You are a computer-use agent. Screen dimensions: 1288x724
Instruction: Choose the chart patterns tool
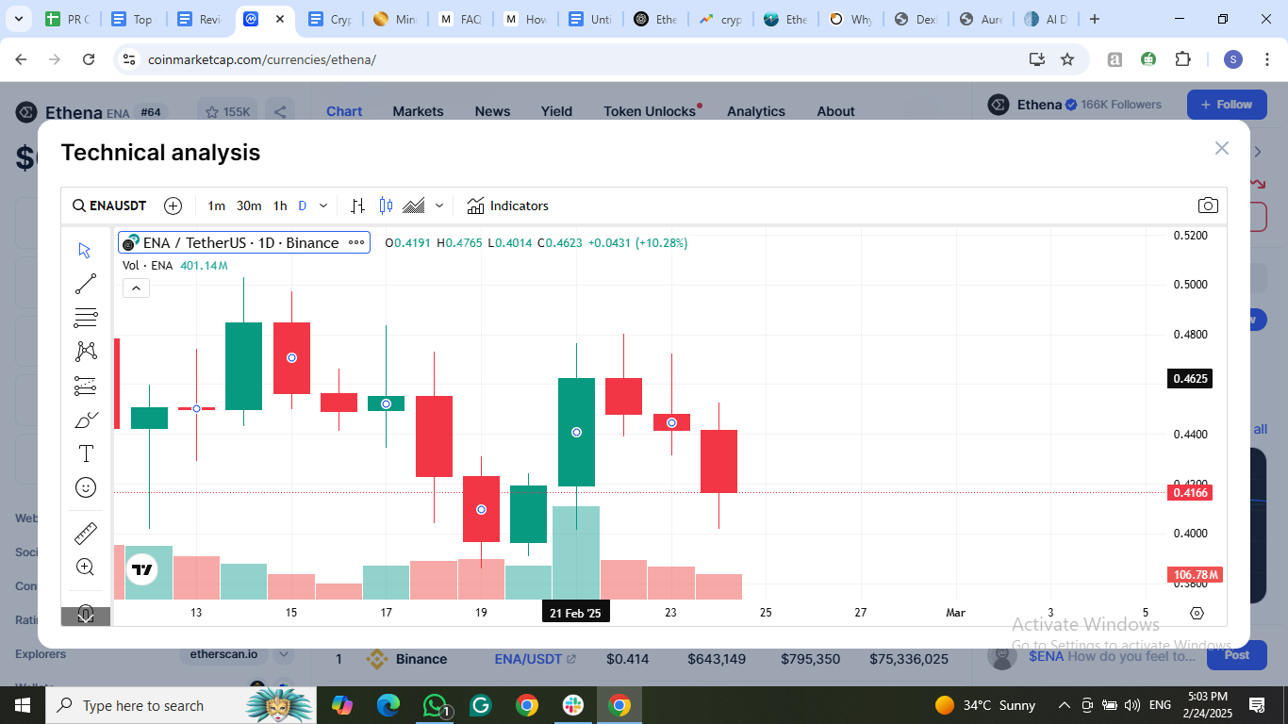[x=85, y=352]
